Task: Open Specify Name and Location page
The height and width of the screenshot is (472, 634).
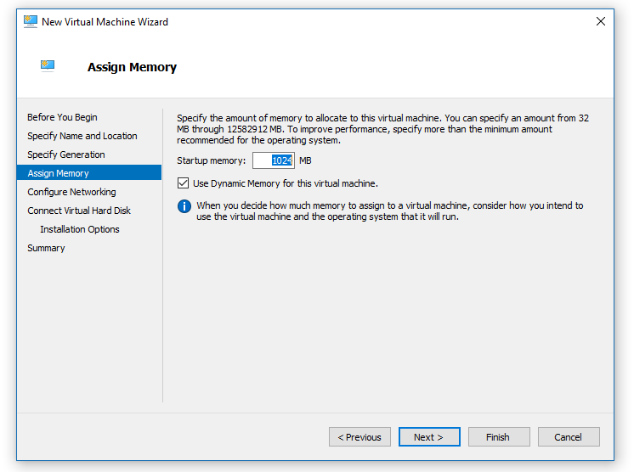Action: [x=82, y=136]
